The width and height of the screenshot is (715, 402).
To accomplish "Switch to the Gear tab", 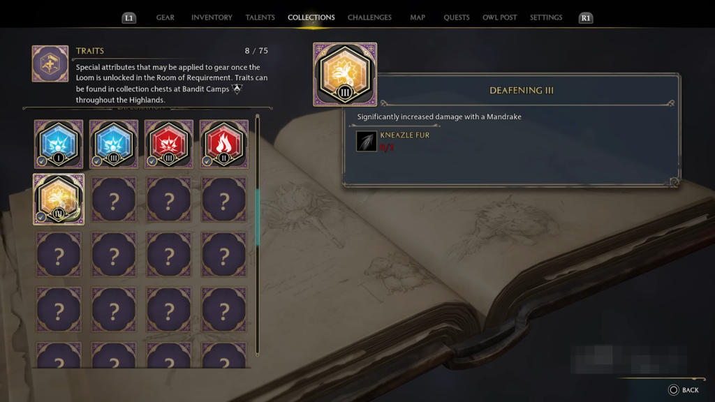I will click(x=165, y=17).
